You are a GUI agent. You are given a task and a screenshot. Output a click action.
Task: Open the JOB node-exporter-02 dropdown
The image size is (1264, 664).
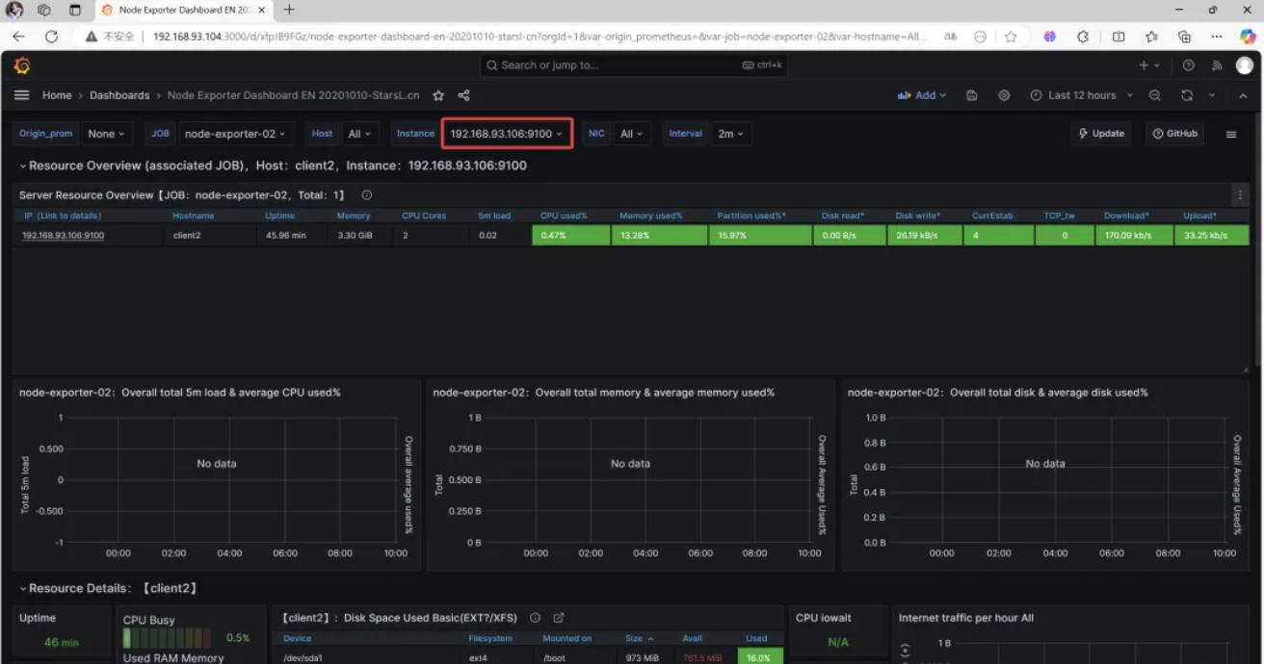coord(234,134)
